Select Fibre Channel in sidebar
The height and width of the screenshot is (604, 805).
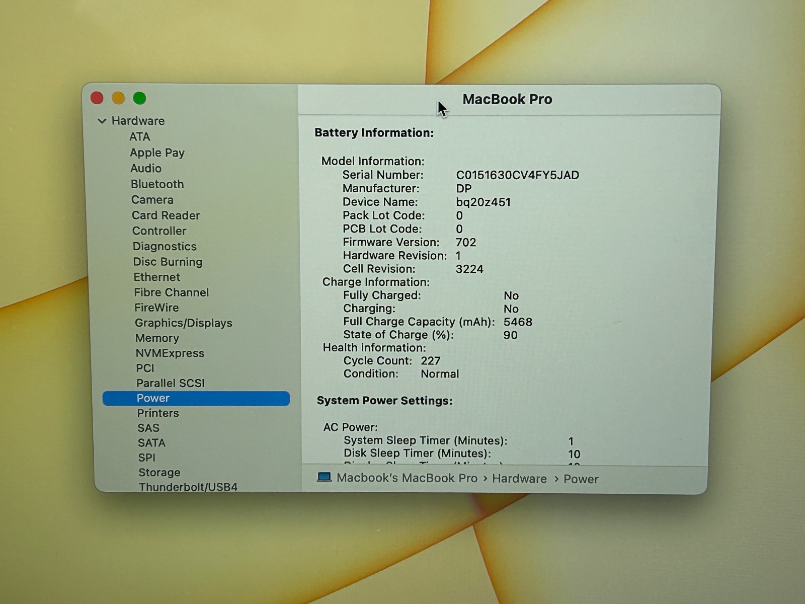click(x=171, y=292)
